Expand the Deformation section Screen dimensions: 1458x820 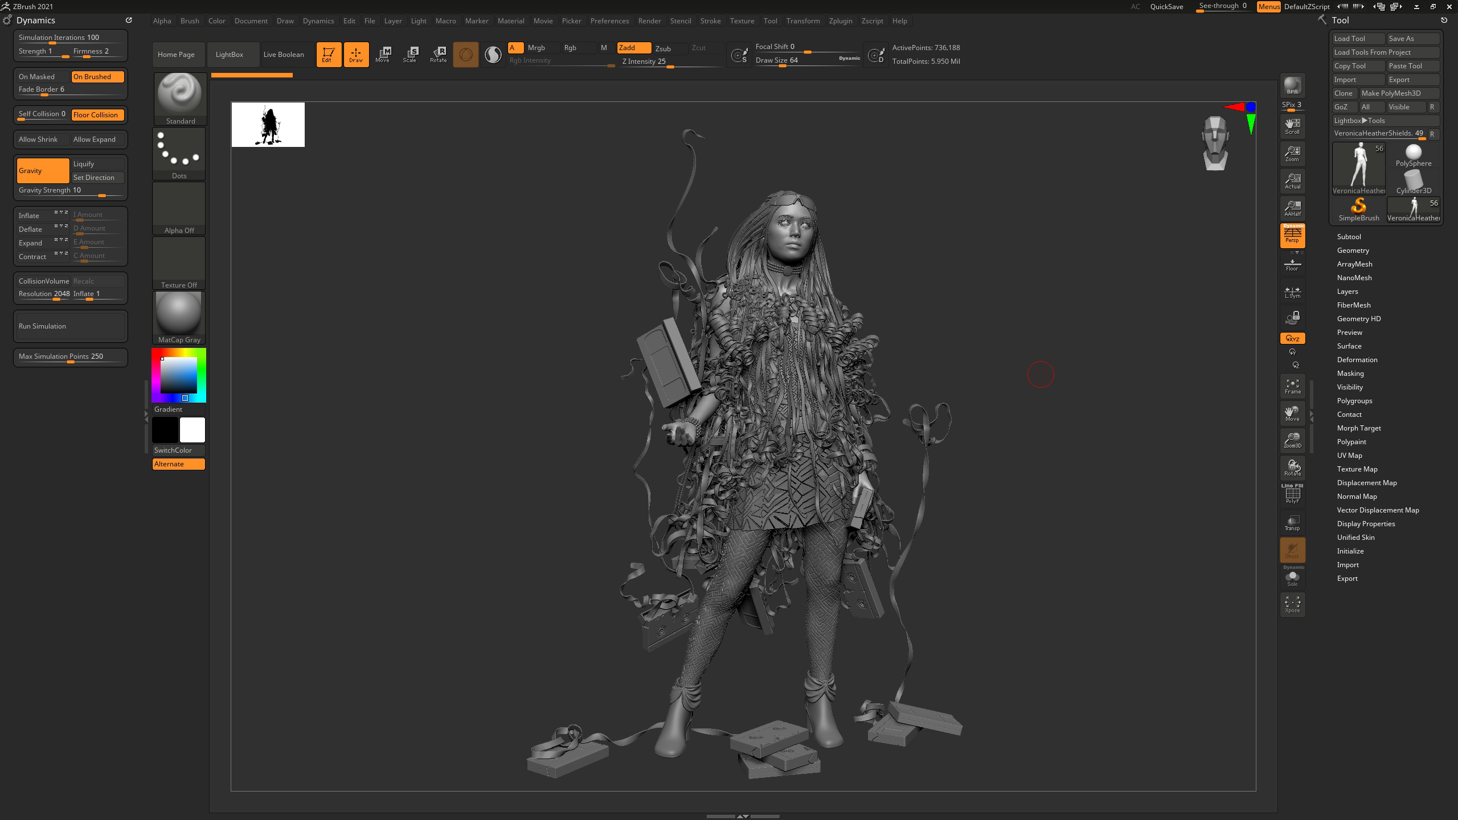pyautogui.click(x=1357, y=359)
